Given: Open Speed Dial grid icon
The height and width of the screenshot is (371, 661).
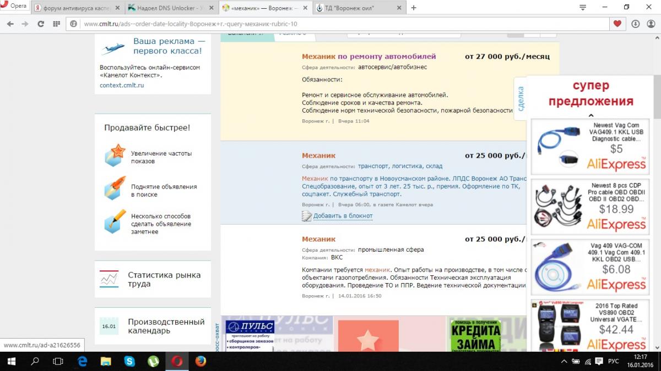Looking at the screenshot, I should click(56, 24).
